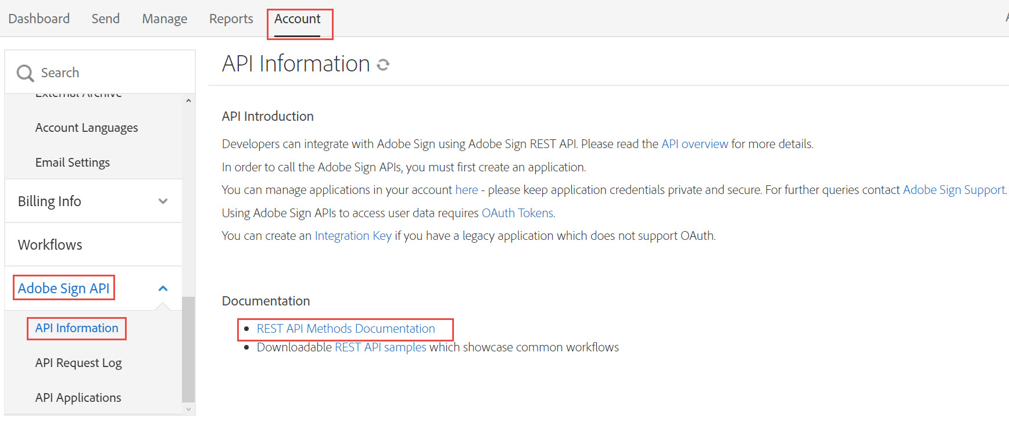Click the magnifier search icon
This screenshot has width=1009, height=428.
tap(25, 73)
